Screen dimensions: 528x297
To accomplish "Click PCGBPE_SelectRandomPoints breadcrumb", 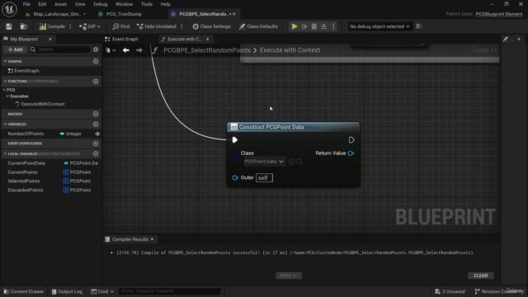I will [x=207, y=50].
